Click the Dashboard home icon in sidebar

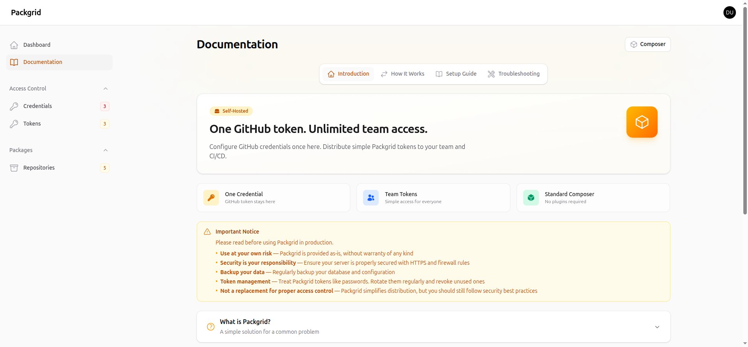click(x=14, y=45)
